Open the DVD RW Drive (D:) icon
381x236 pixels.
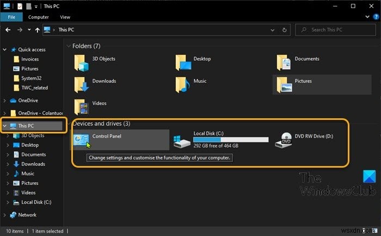point(284,140)
